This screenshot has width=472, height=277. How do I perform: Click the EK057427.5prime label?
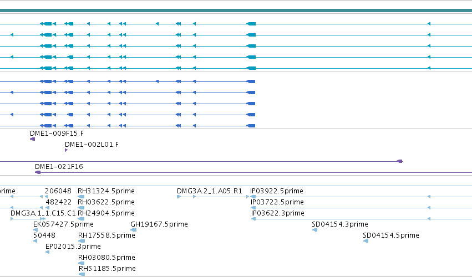[64, 224]
